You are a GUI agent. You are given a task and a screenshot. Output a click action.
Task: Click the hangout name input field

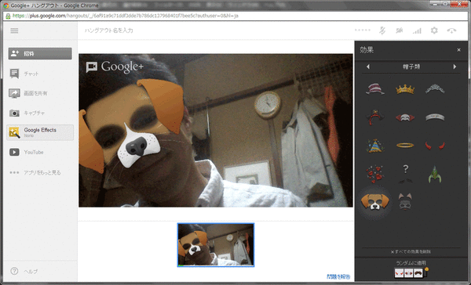(109, 31)
